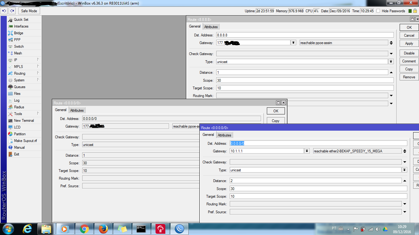This screenshot has height=235, width=419.
Task: Click the Gateway field containing 10.1.1.1
Action: pyautogui.click(x=267, y=151)
